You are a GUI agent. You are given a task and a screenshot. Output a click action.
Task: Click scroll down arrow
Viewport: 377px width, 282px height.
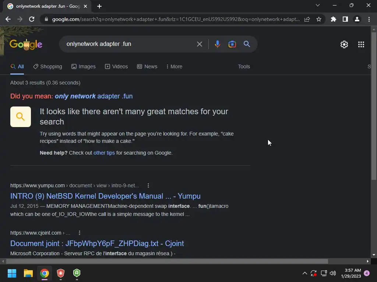[x=374, y=255]
